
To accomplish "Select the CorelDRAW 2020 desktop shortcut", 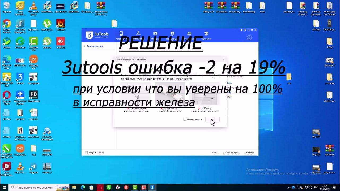I will pyautogui.click(x=7, y=151).
